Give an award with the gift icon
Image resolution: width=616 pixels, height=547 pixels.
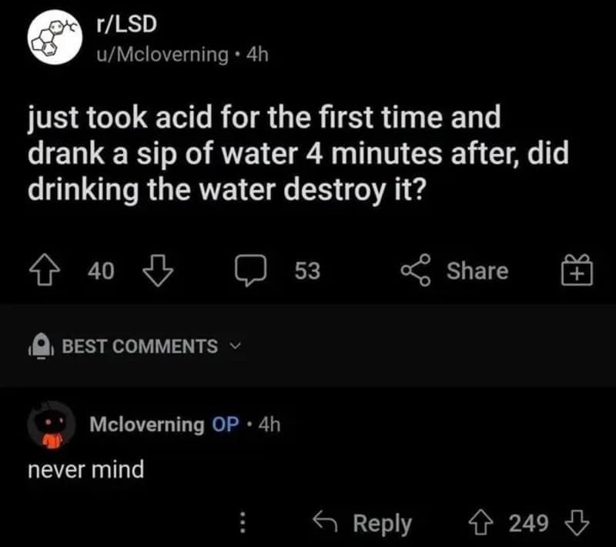[x=576, y=270]
